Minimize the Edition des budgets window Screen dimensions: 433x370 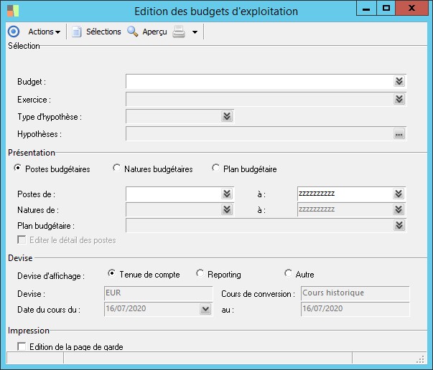(x=366, y=9)
